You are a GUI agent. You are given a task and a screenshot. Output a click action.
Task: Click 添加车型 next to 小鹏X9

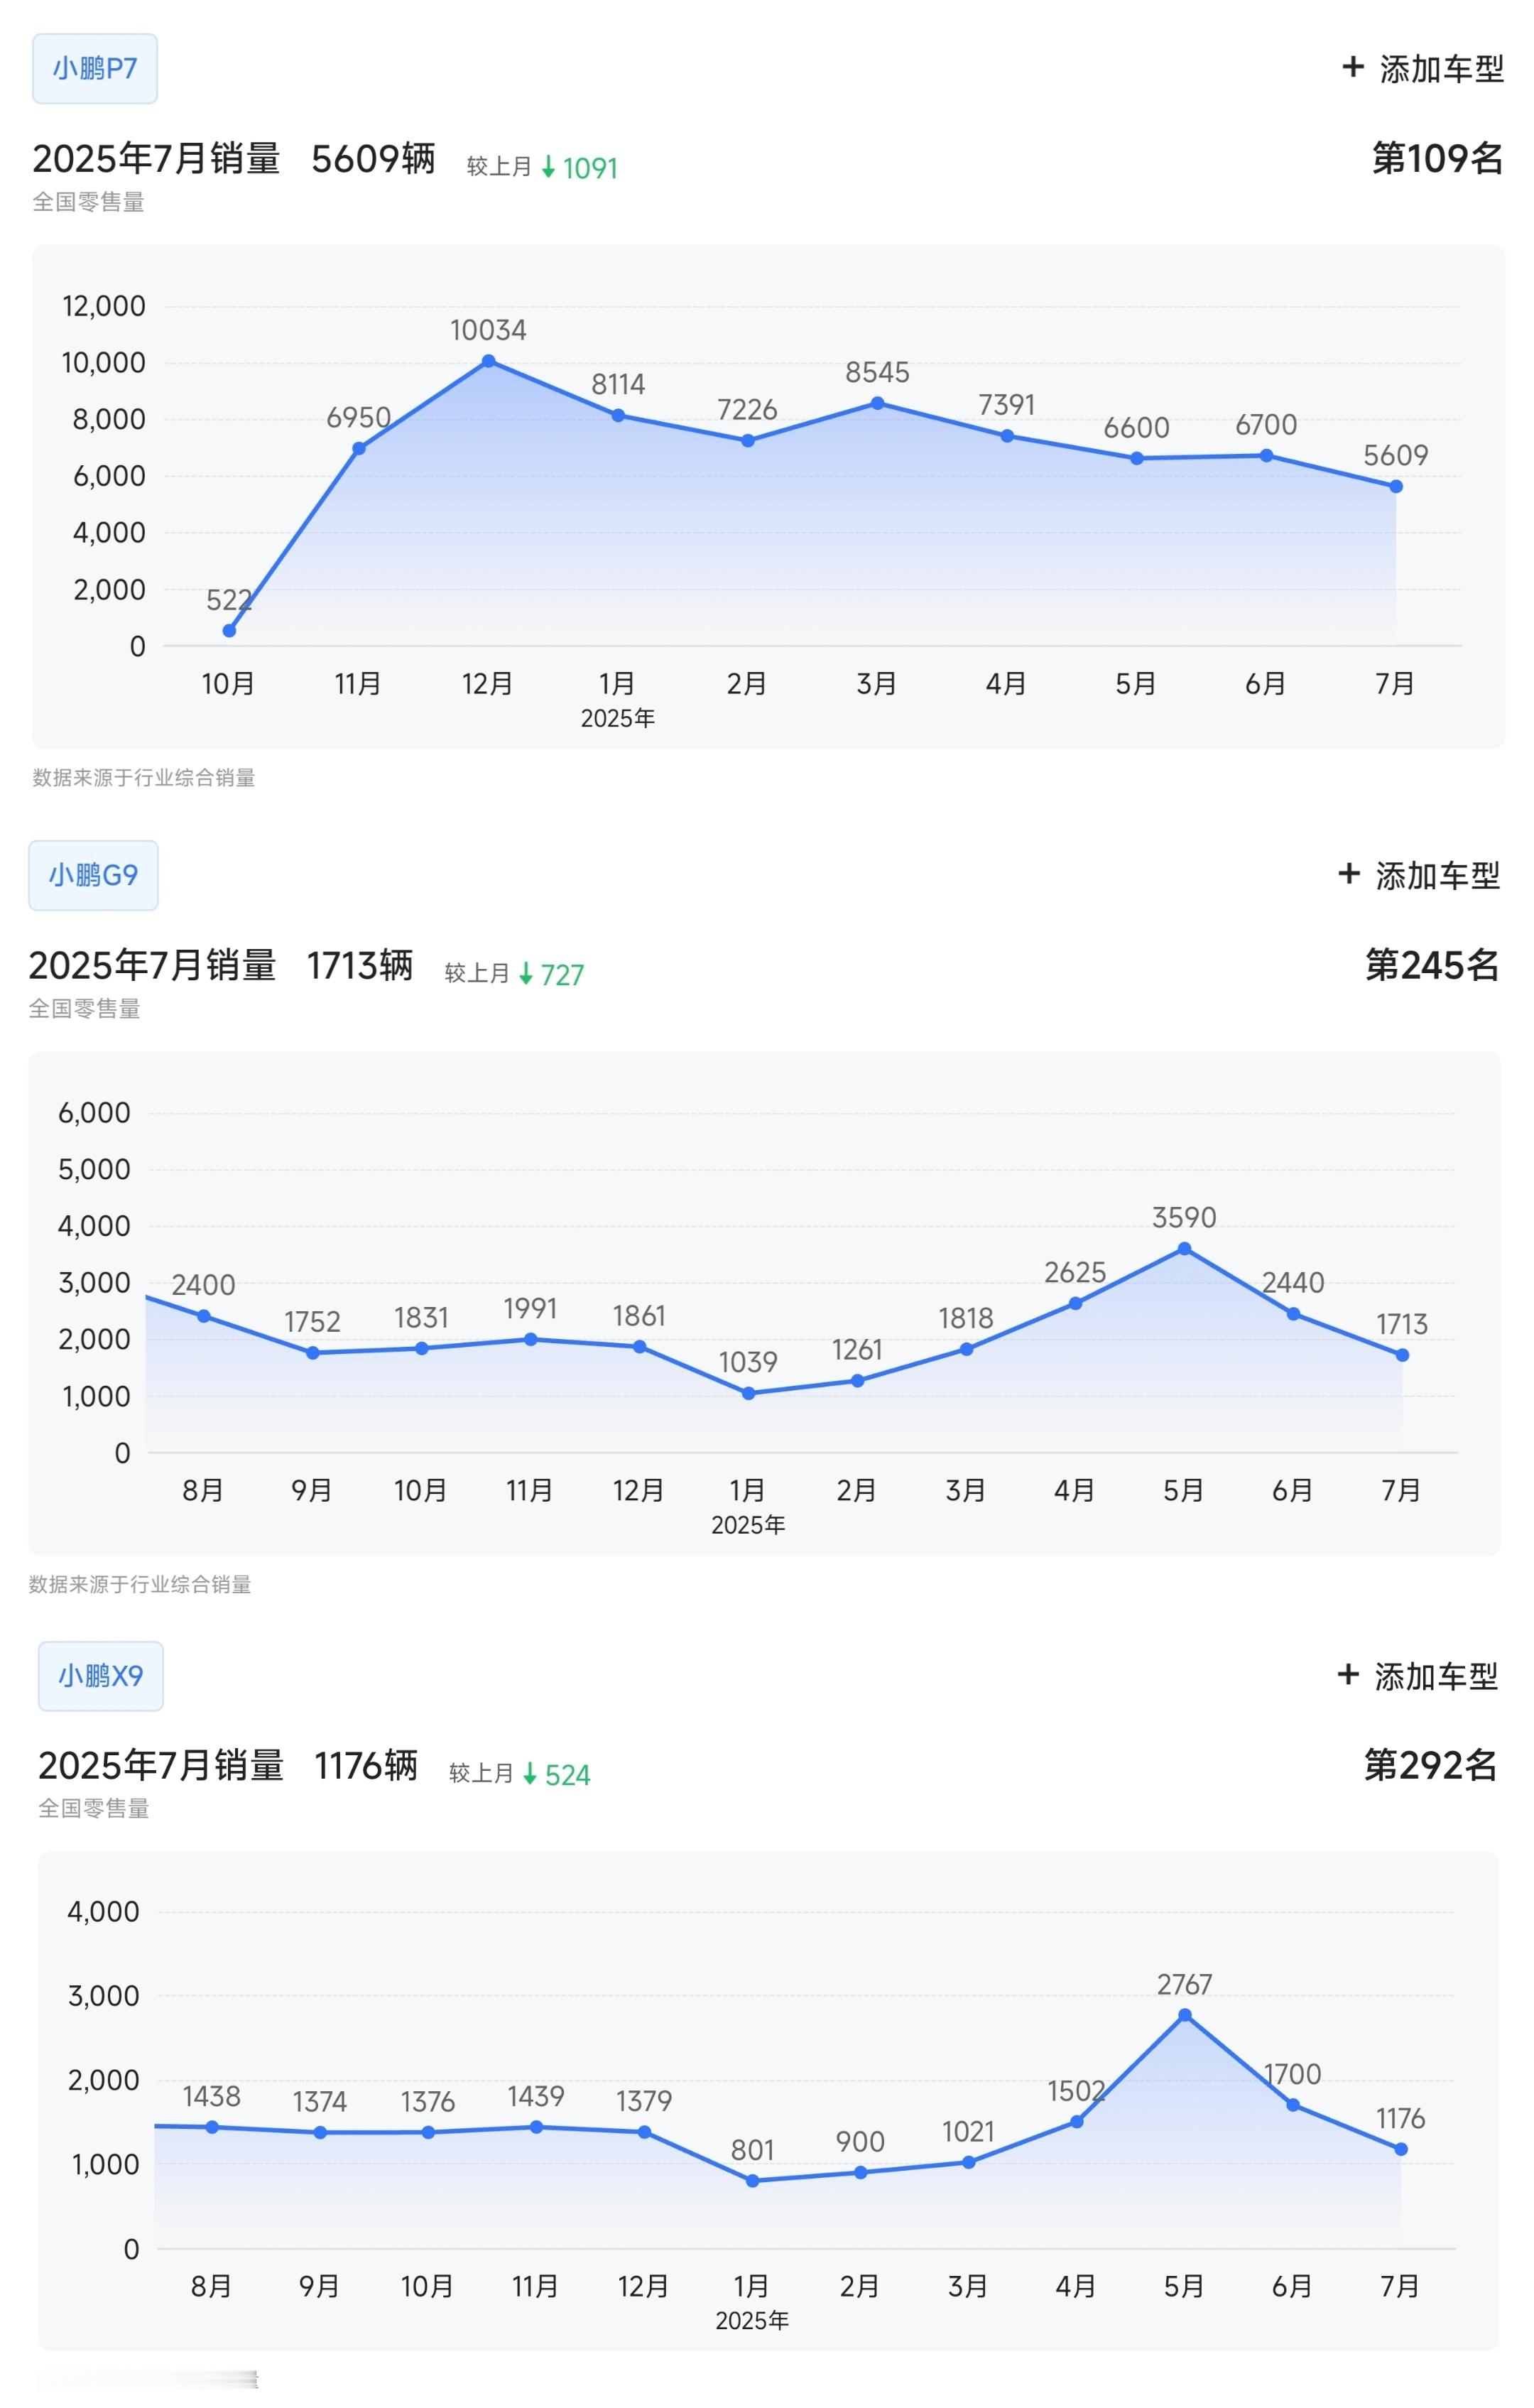pyautogui.click(x=1437, y=1676)
